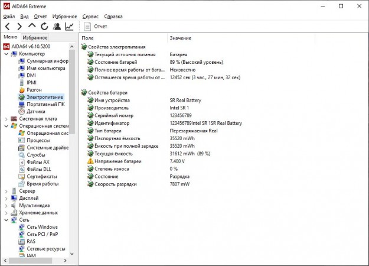
Task: Collapse the Сеть tree node
Action: coord(6,220)
